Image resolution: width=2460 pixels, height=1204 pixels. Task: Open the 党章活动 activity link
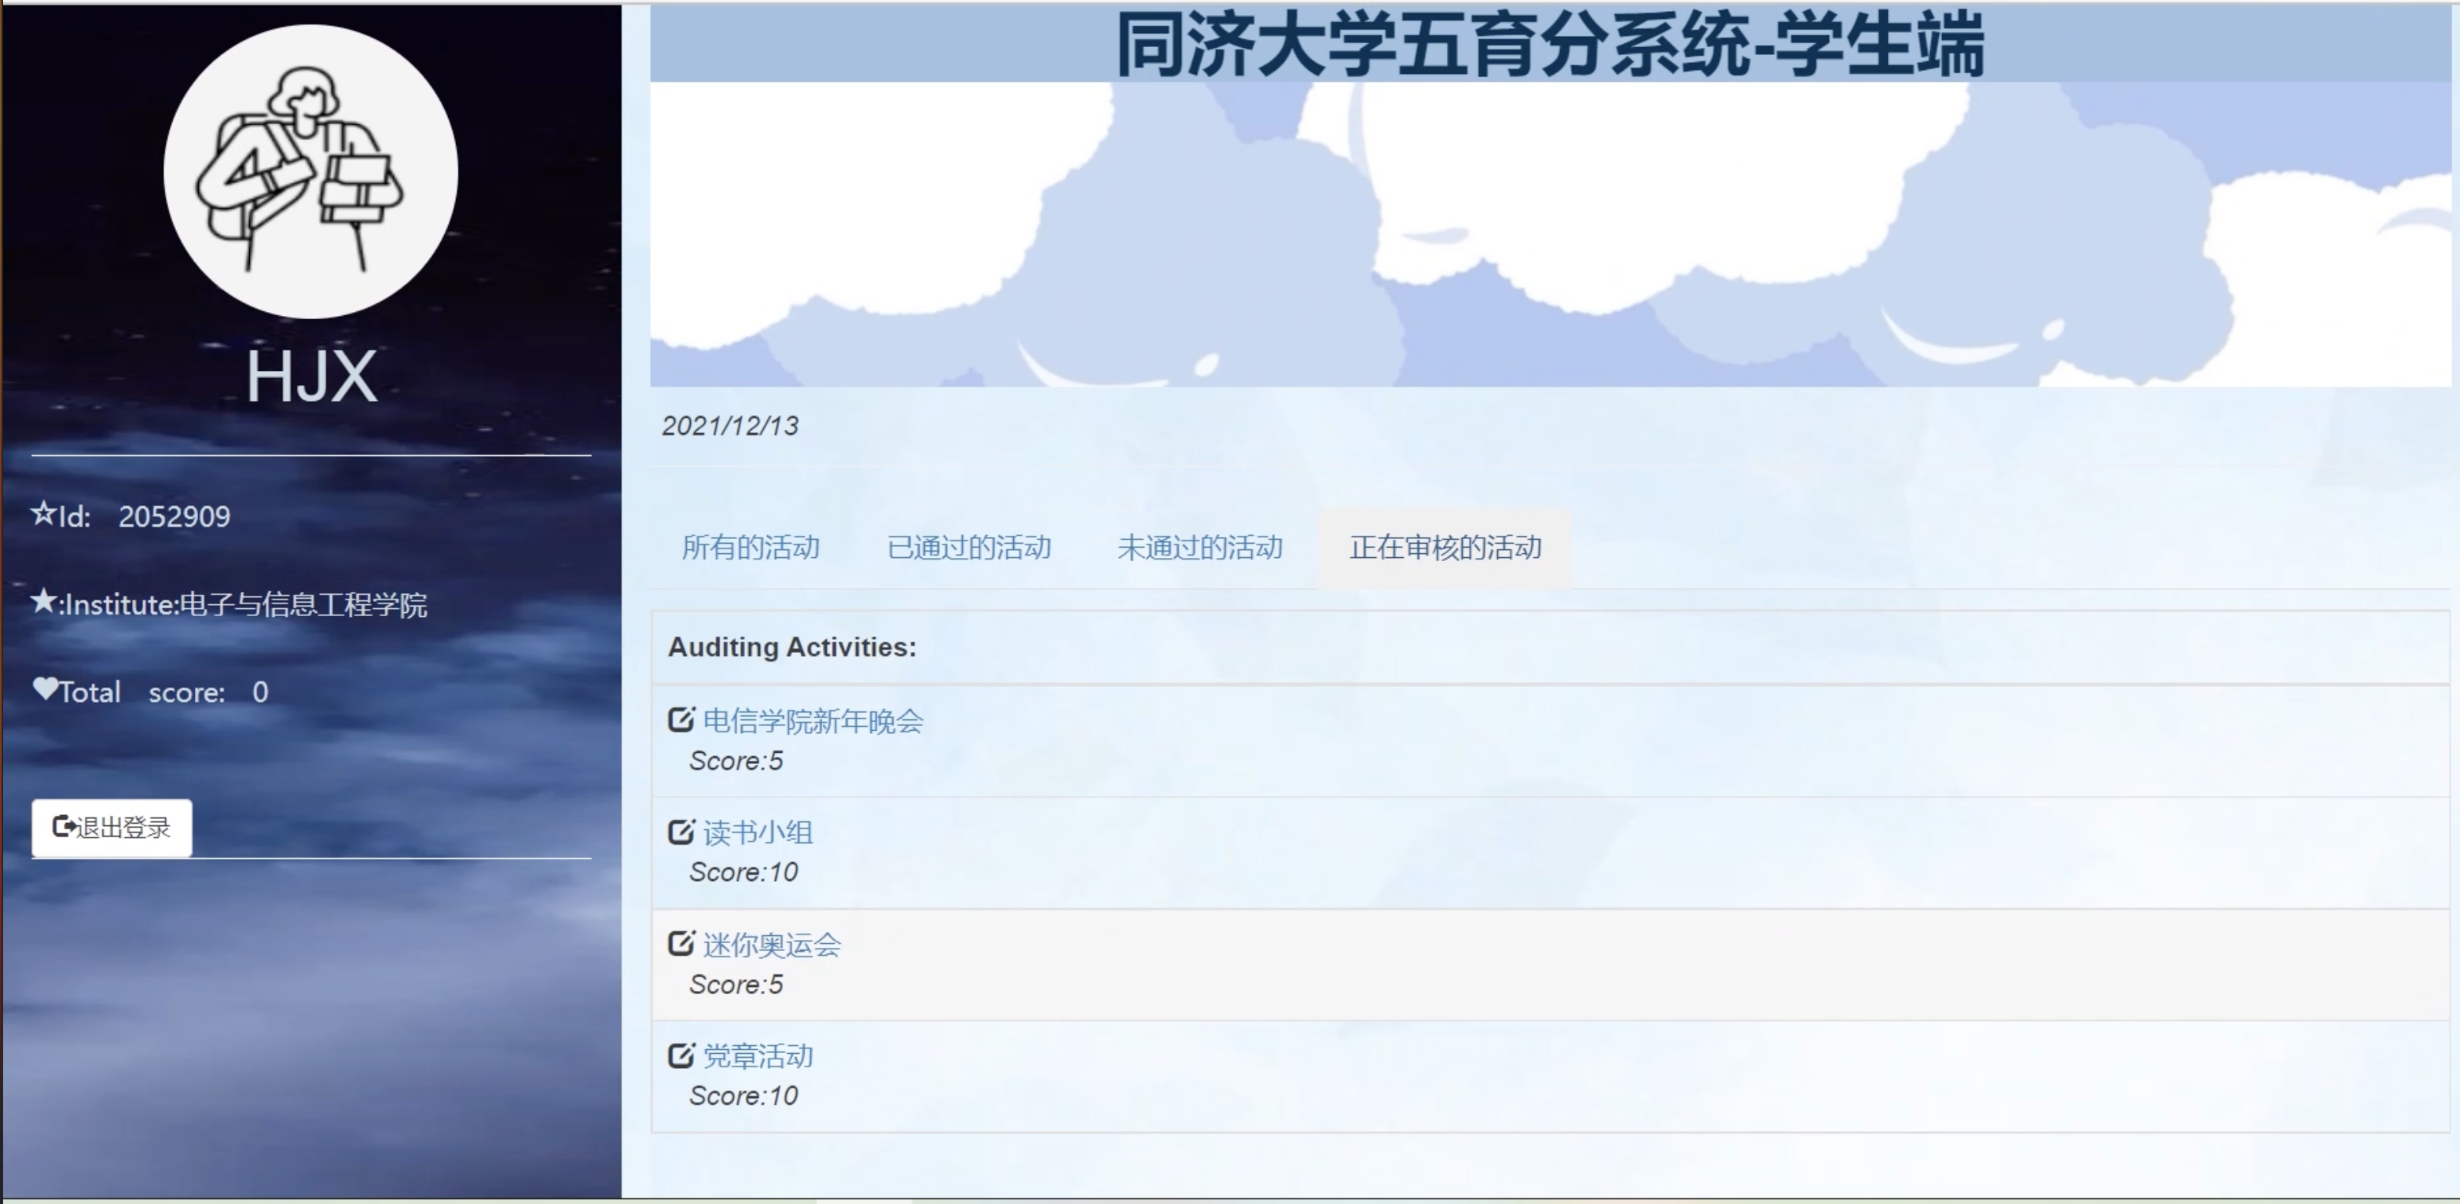[x=758, y=1056]
